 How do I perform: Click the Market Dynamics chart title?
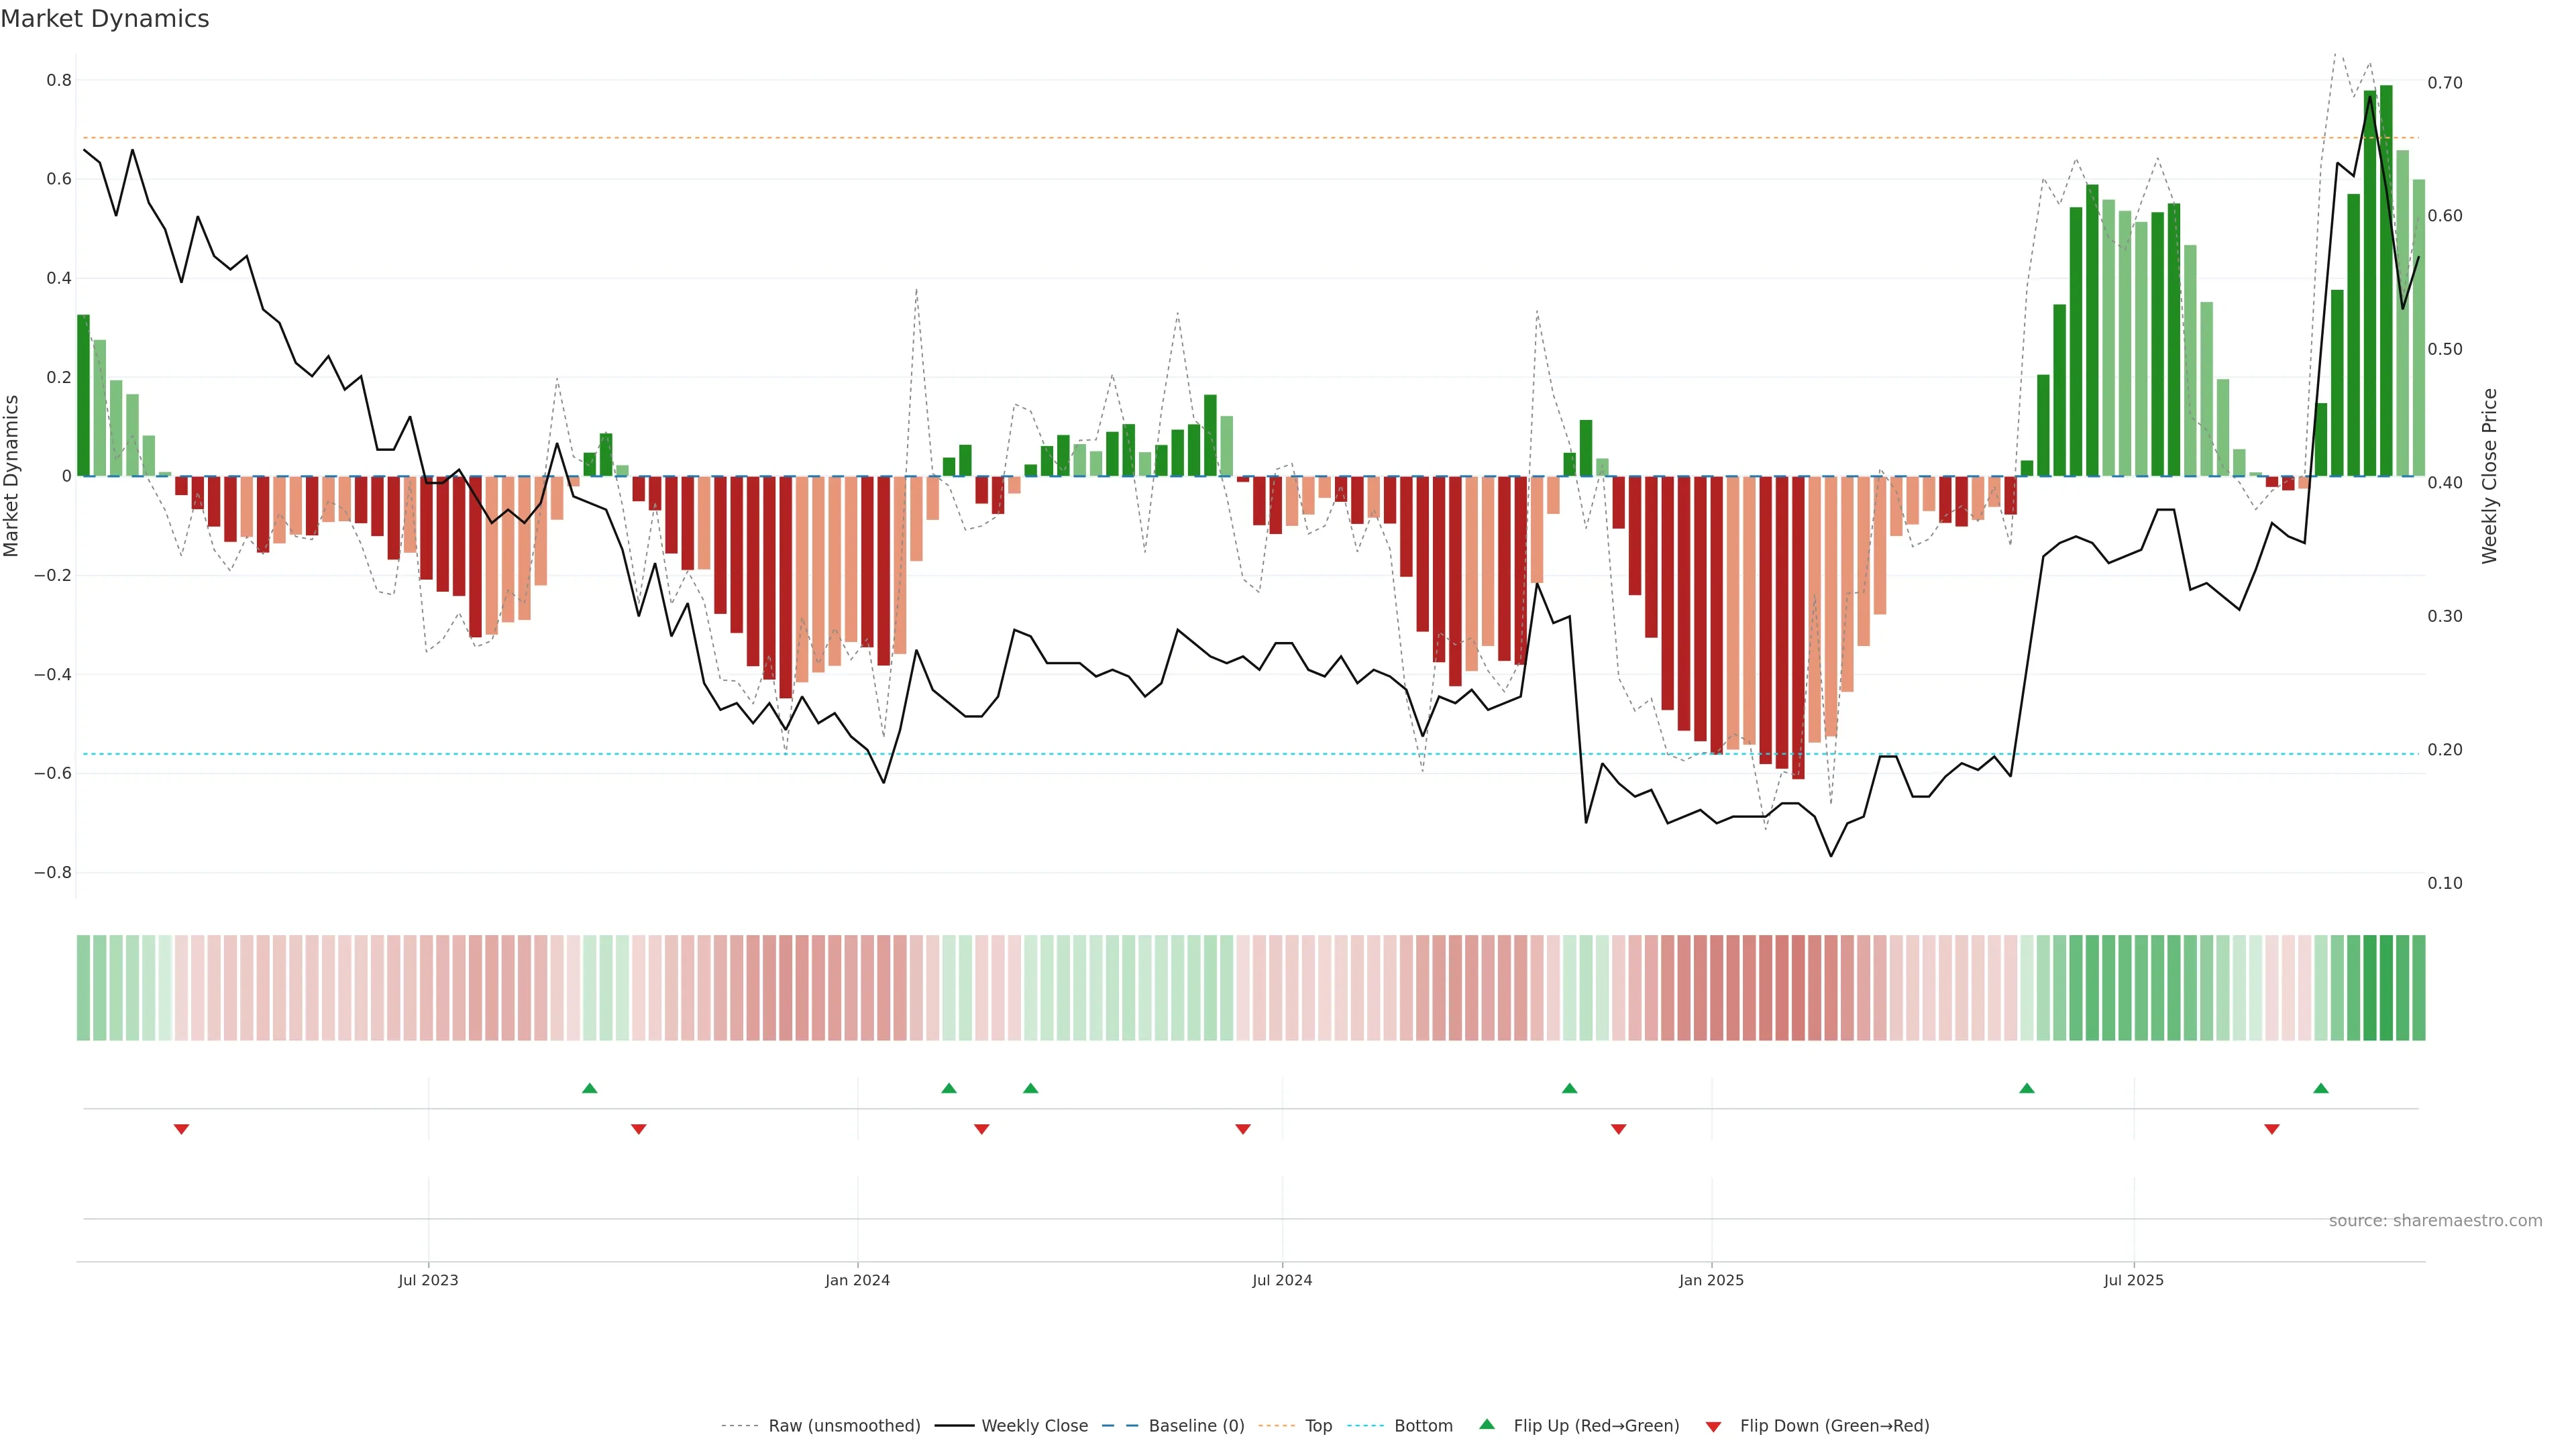105,19
